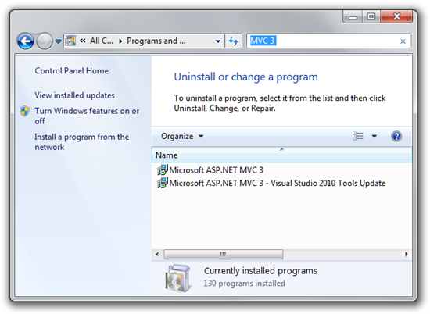
Task: Click the Windows shield icon in sidebar
Action: (x=25, y=111)
